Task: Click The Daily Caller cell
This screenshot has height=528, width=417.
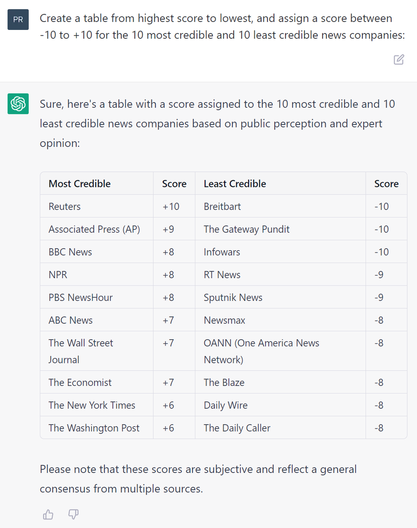Action: pyautogui.click(x=280, y=428)
